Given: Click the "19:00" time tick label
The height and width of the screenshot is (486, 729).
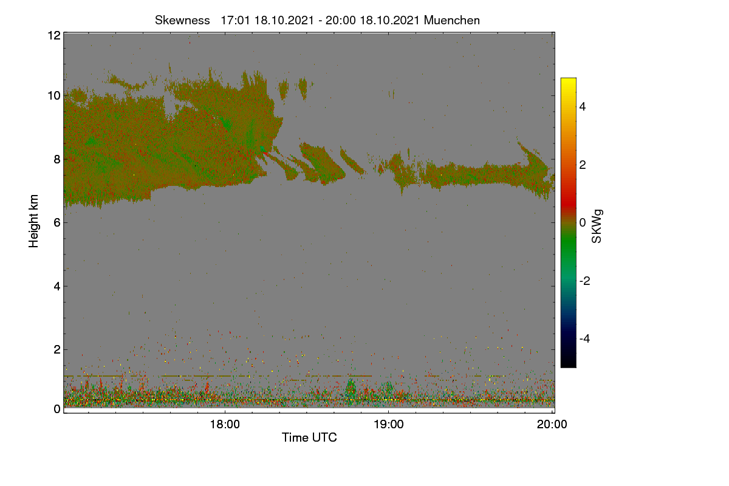Looking at the screenshot, I should (x=389, y=425).
